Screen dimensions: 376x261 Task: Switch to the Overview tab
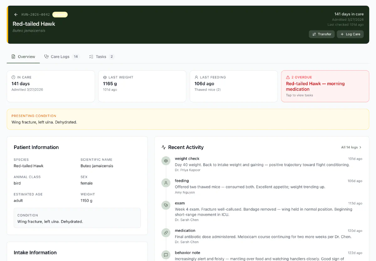click(x=23, y=57)
